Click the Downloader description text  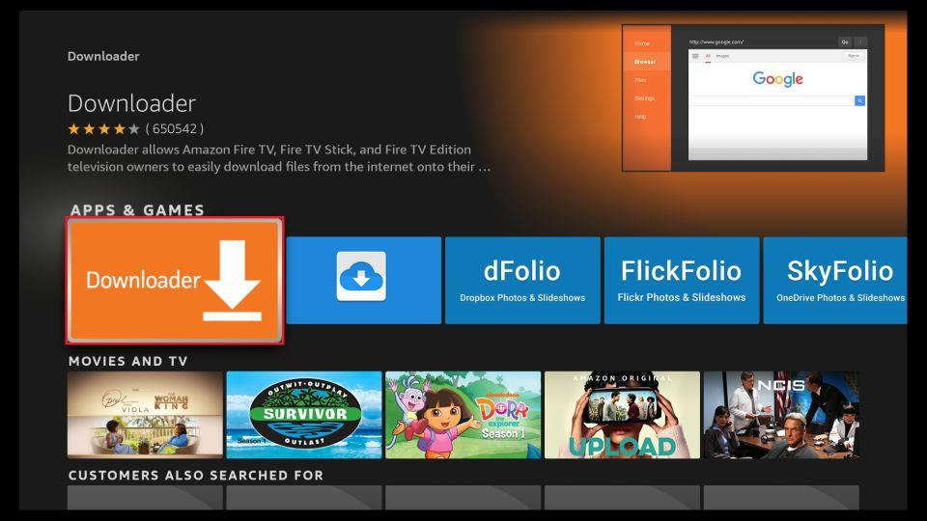278,158
